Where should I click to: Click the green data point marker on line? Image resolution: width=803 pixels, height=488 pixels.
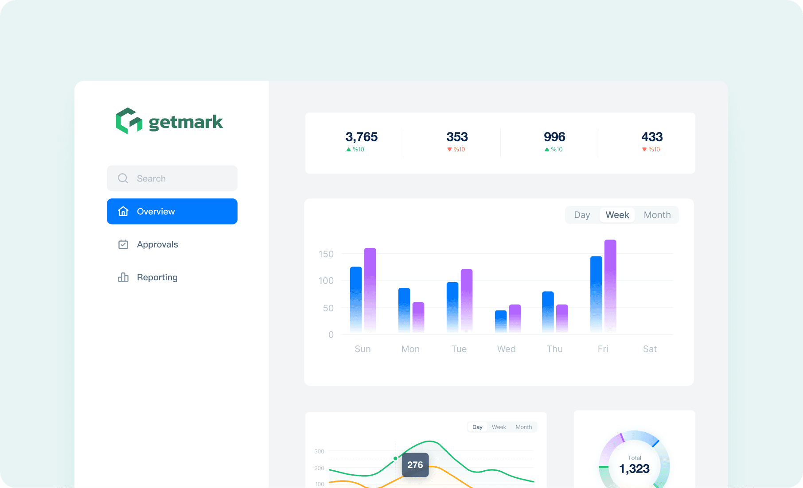tap(395, 459)
